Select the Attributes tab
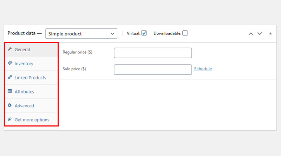The width and height of the screenshot is (281, 156). click(31, 92)
